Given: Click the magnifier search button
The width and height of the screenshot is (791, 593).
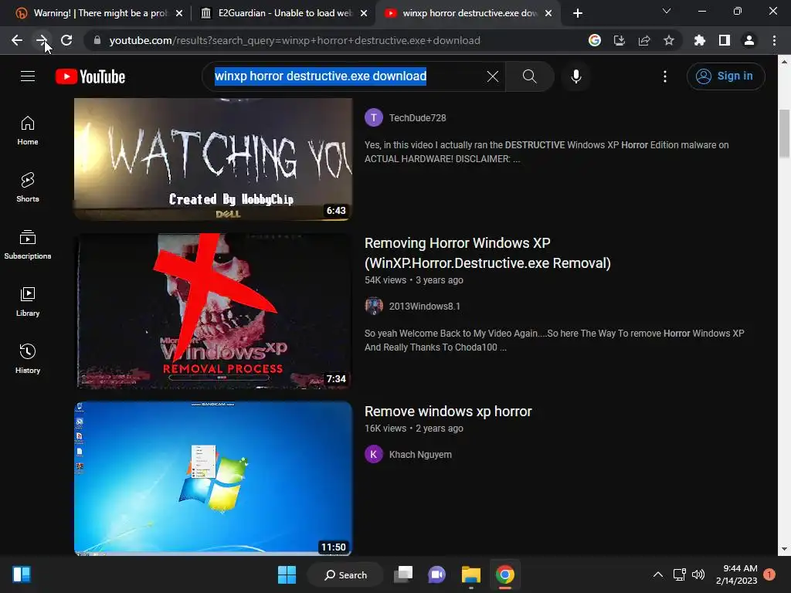Looking at the screenshot, I should (x=530, y=76).
